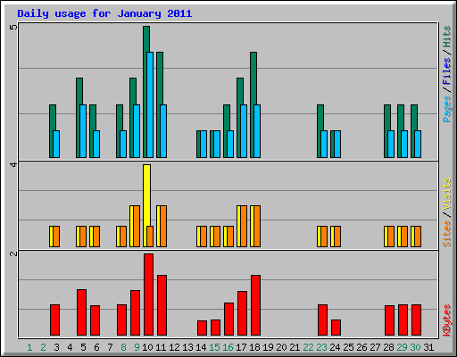457x357 pixels.
Task: Click the 'Sites' legend label
Action: tap(446, 234)
